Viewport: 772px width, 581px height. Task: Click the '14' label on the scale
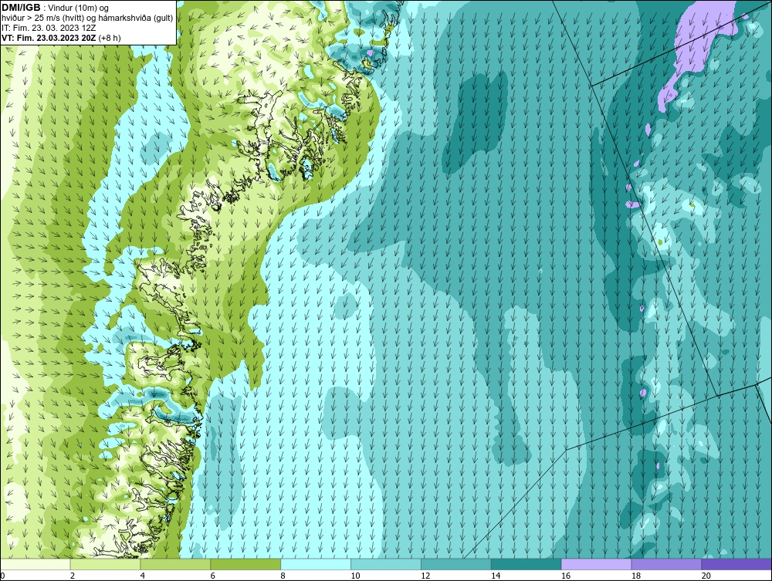click(496, 576)
